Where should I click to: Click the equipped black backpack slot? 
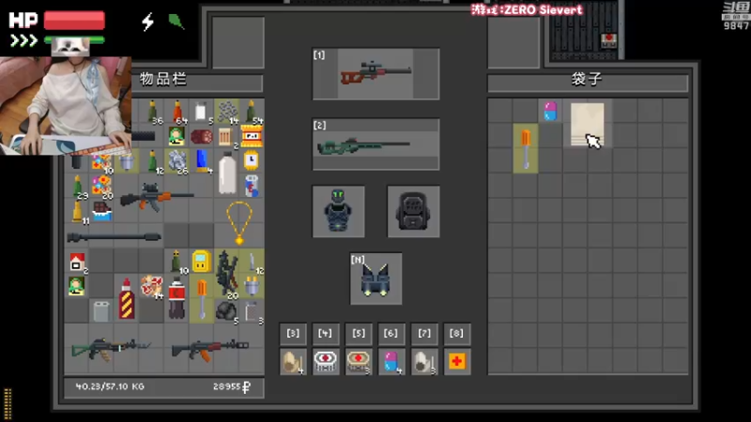[x=413, y=211]
